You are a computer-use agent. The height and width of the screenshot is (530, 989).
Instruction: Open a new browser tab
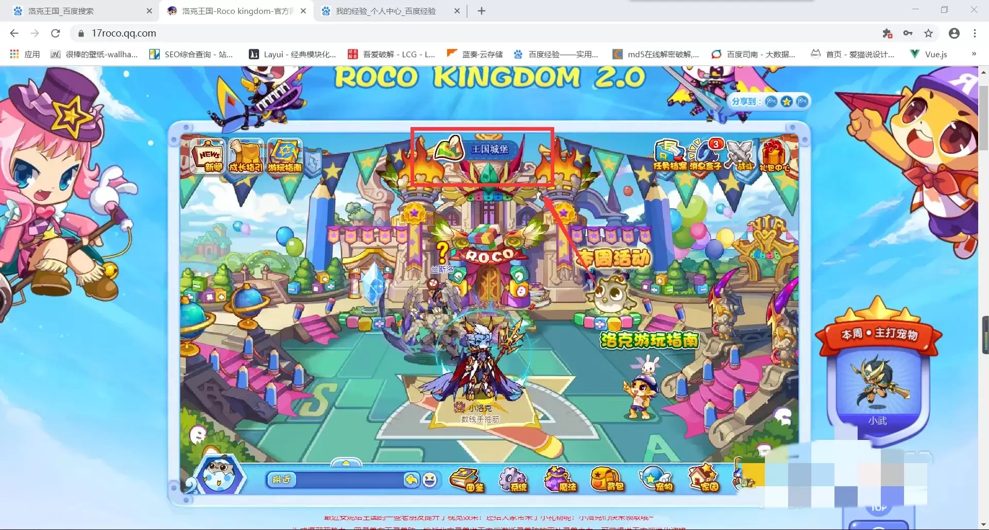click(x=482, y=11)
